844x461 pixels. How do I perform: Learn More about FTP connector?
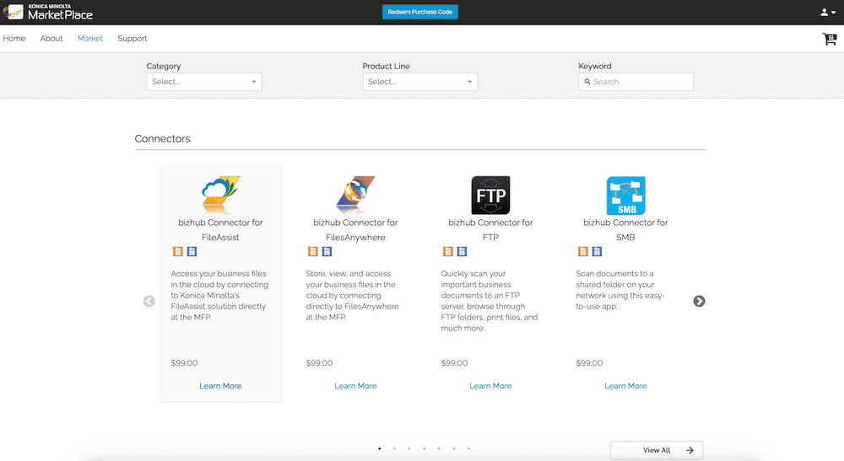coord(490,386)
